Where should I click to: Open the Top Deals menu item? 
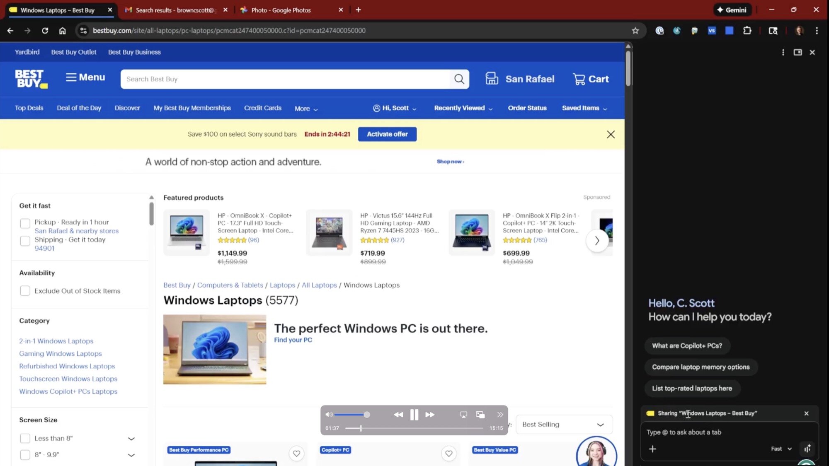[x=29, y=108]
